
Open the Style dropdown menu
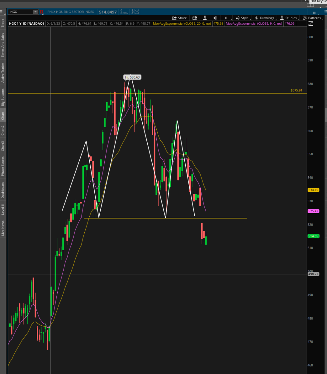coord(243,18)
